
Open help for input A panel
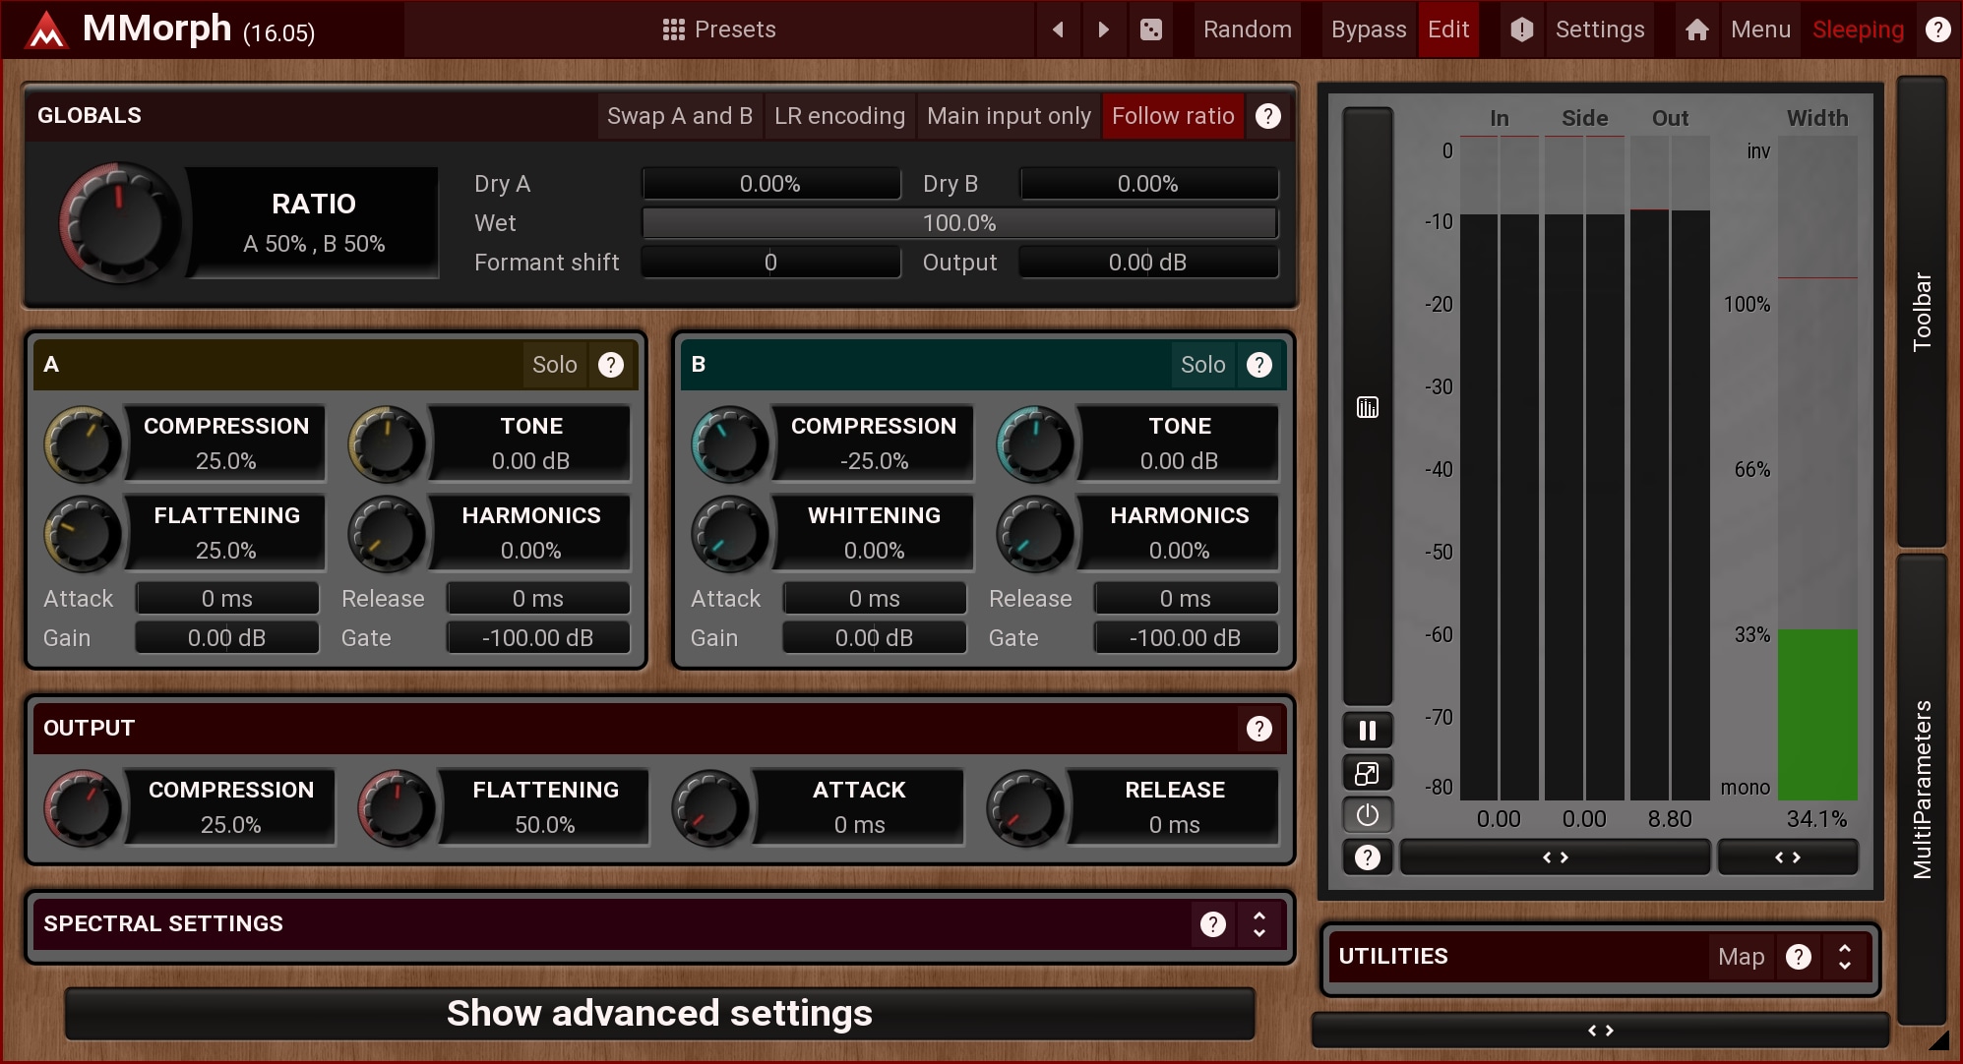(x=611, y=365)
